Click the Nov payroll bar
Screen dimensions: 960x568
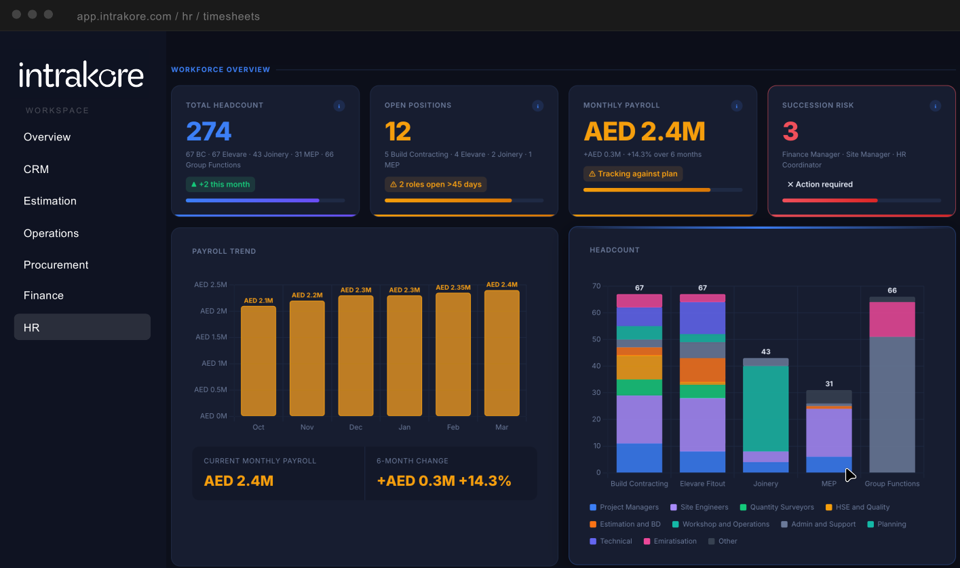point(307,358)
